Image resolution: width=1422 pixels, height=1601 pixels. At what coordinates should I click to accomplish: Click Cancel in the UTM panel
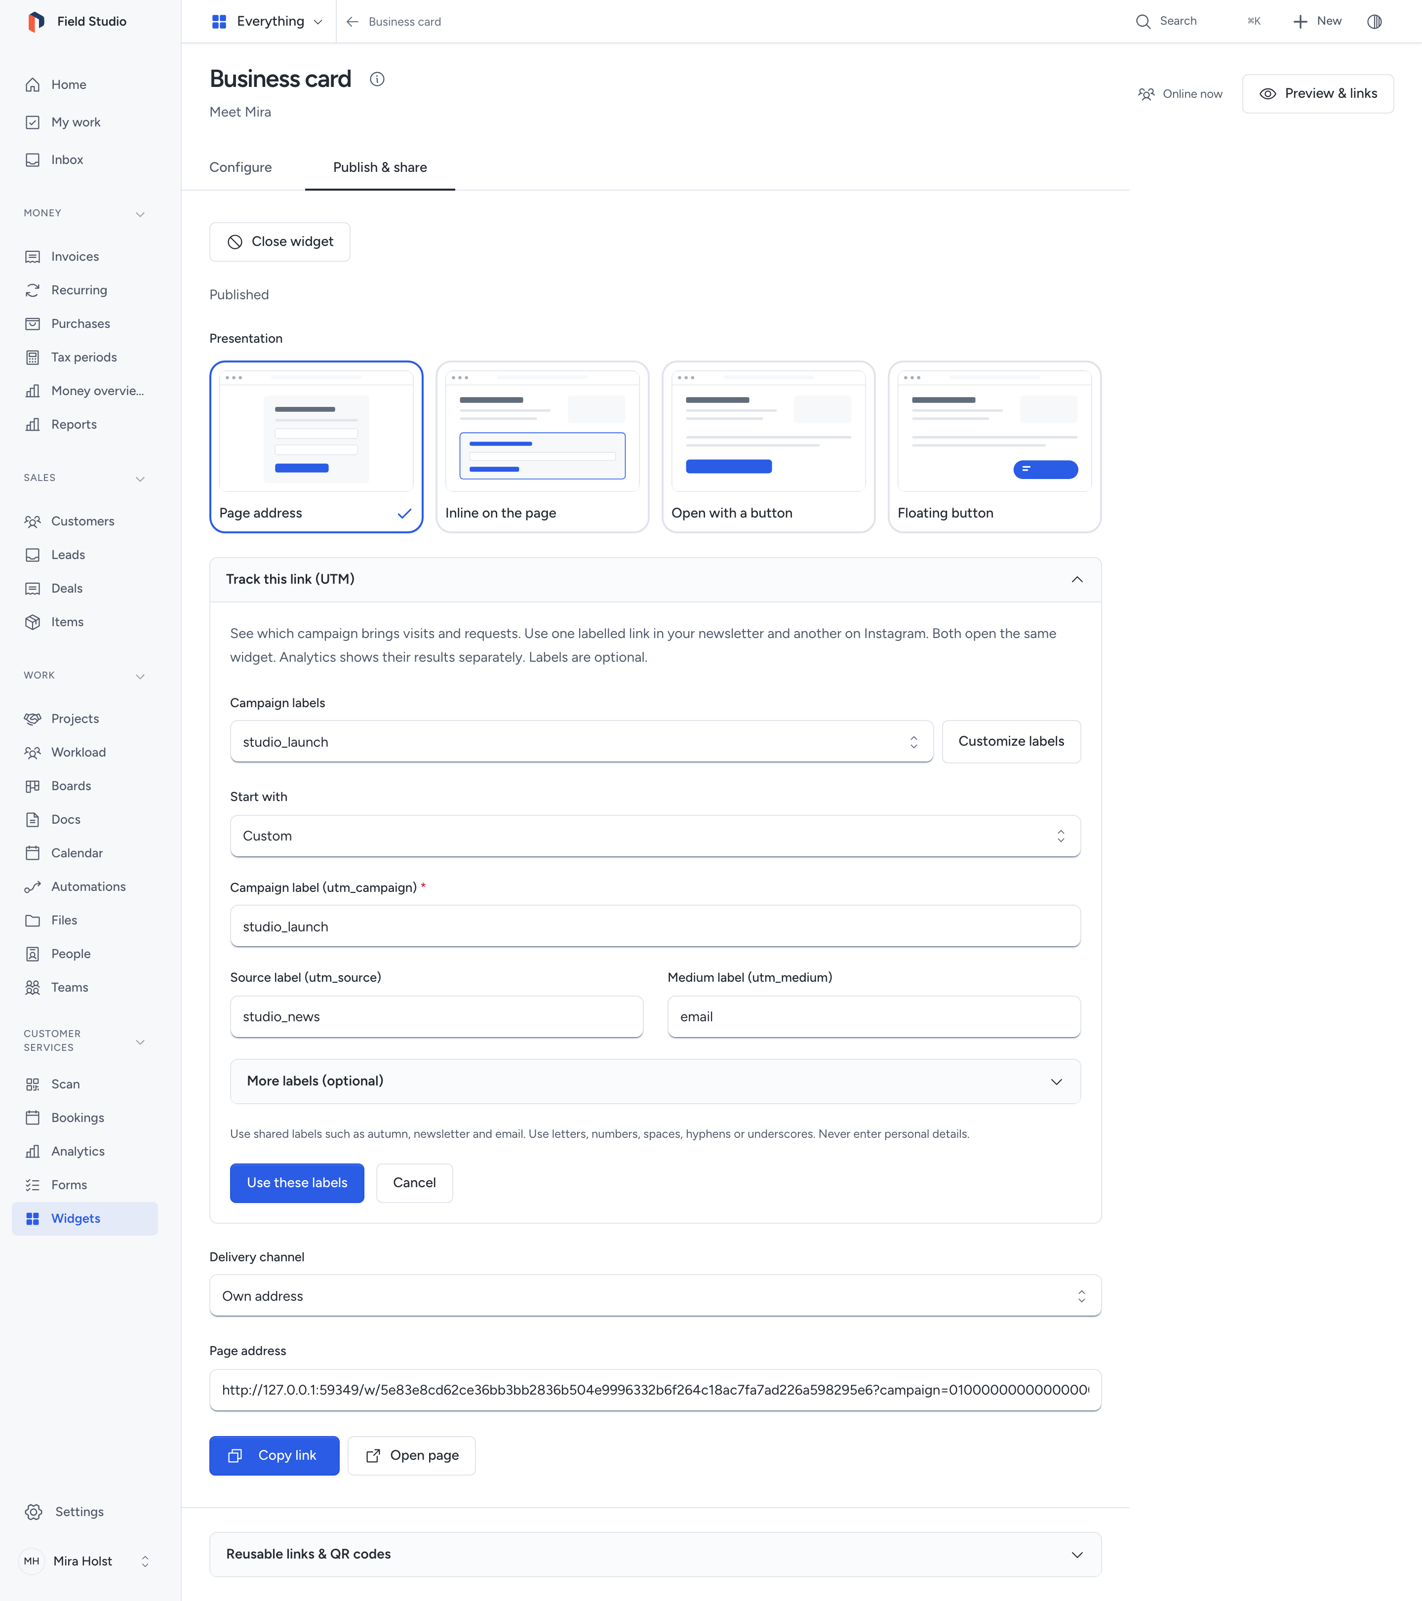(x=414, y=1183)
